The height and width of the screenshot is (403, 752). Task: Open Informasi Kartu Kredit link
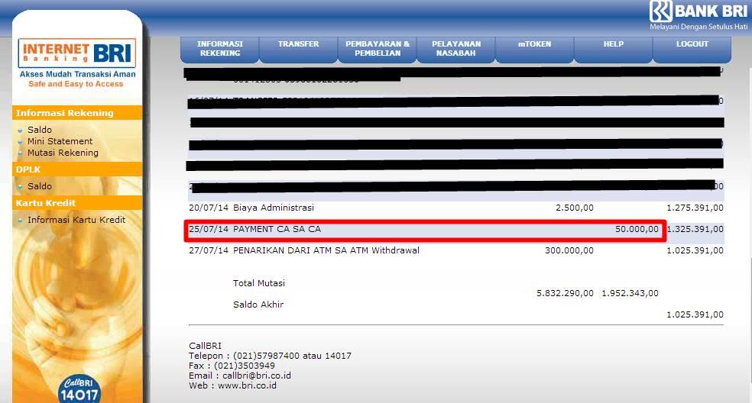point(76,220)
